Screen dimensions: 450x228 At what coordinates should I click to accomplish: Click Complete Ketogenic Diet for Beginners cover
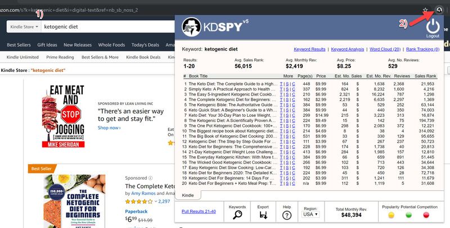[75, 202]
